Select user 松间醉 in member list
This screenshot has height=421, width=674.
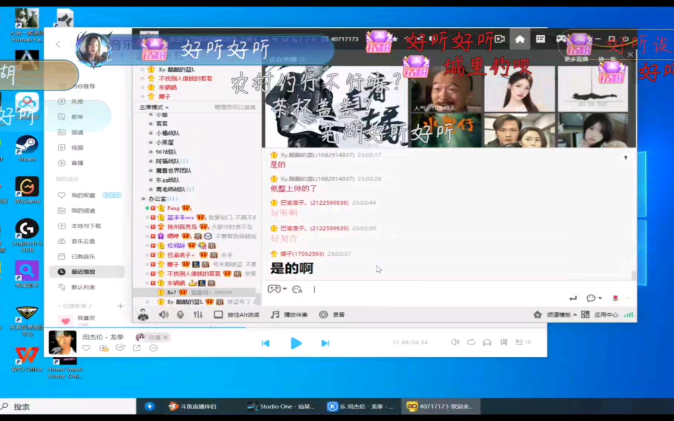pyautogui.click(x=176, y=246)
